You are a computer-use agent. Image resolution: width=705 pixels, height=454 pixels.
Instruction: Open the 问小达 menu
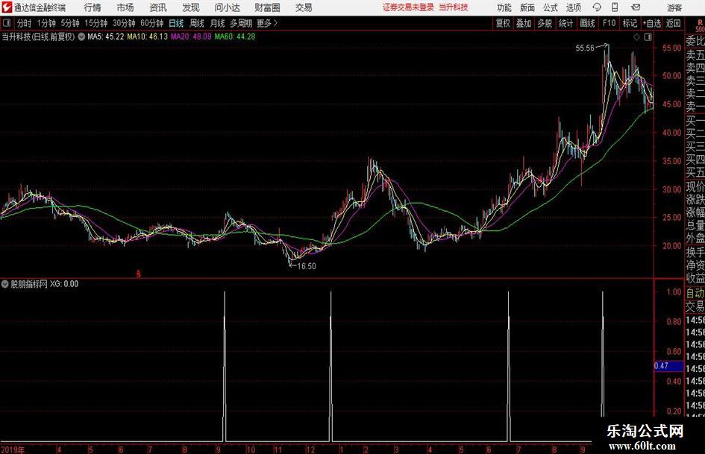tap(227, 7)
